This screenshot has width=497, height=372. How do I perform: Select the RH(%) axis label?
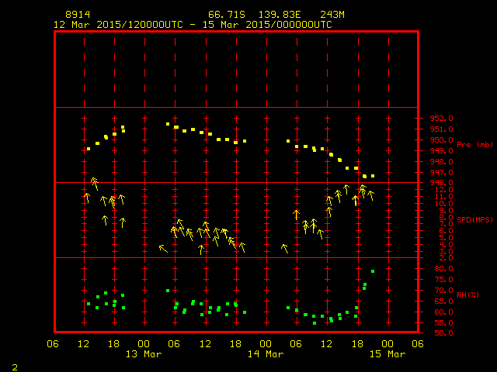pyautogui.click(x=468, y=295)
